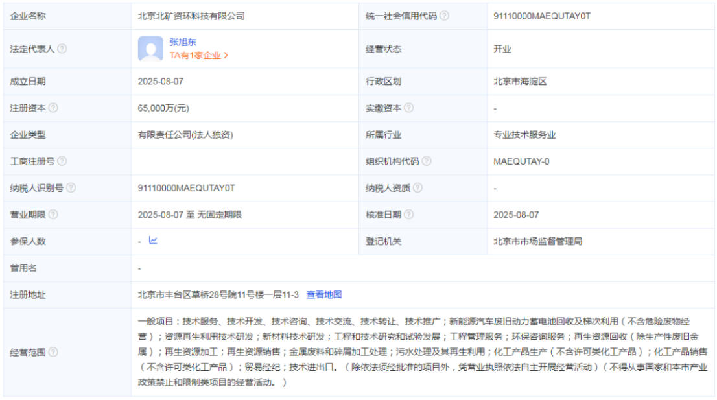Expand the TA有1家企业 link
The height and width of the screenshot is (400, 717).
pos(198,56)
